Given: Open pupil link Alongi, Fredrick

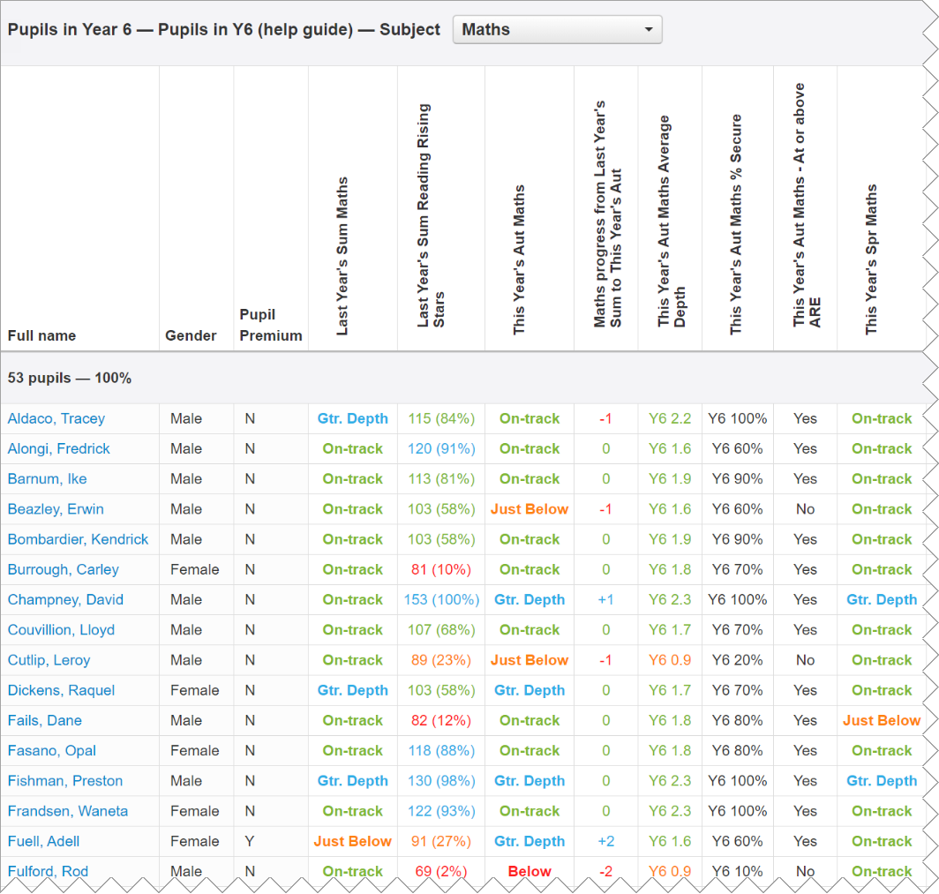Looking at the screenshot, I should pyautogui.click(x=58, y=448).
